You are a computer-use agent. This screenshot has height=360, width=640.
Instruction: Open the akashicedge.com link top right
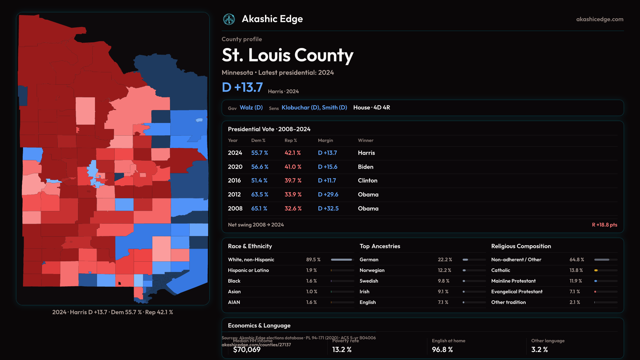(599, 19)
